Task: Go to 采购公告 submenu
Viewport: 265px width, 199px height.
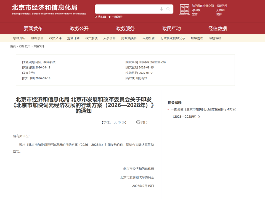Action: coord(149,38)
